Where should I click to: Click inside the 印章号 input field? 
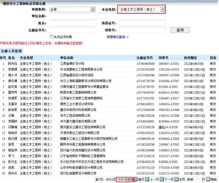tap(142, 30)
